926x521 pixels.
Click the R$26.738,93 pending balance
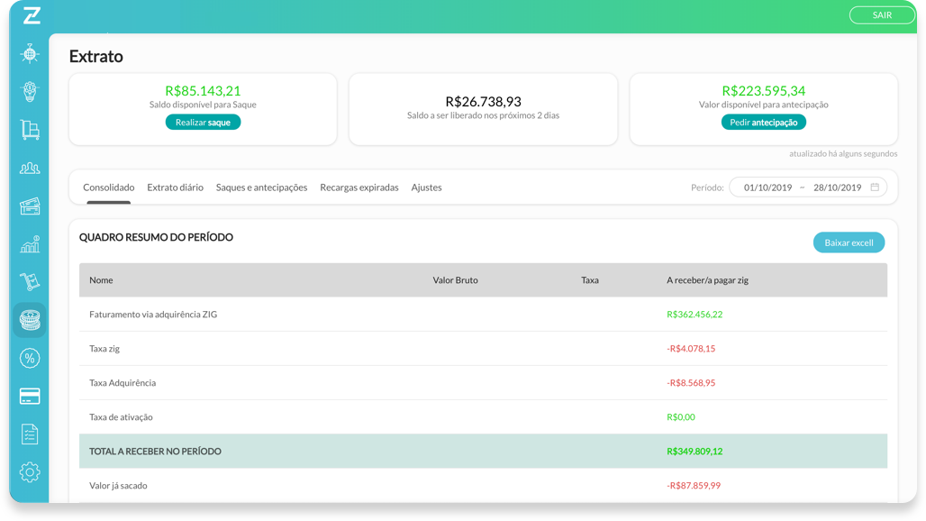click(x=483, y=102)
